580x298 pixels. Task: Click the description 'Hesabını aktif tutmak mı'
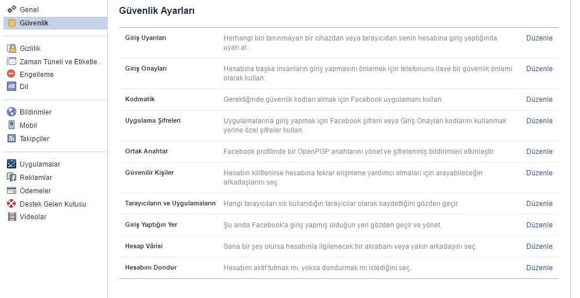point(317,268)
